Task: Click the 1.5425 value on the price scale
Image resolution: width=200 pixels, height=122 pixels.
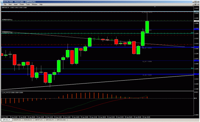Action: pyautogui.click(x=196, y=8)
